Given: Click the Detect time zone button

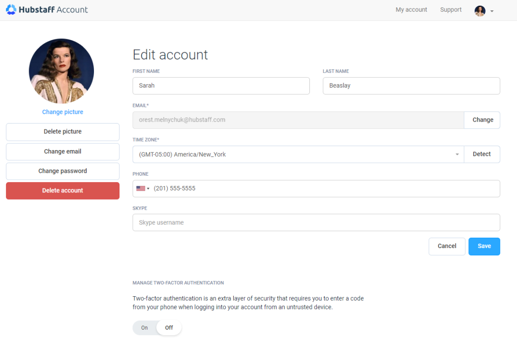Looking at the screenshot, I should (x=482, y=155).
